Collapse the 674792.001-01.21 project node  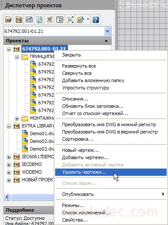9,49
